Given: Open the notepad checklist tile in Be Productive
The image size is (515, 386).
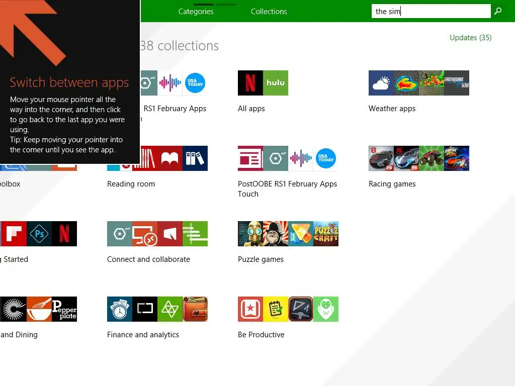Looking at the screenshot, I should [276, 309].
